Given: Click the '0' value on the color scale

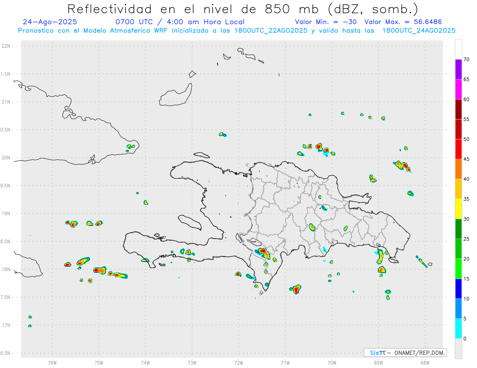Looking at the screenshot, I should 465,339.
